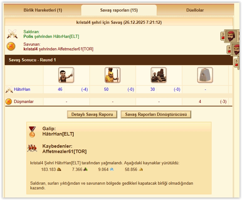Viewport: 242px width, 200px height.
Task: Click the looted wood amount 183.183
Action: click(x=48, y=169)
